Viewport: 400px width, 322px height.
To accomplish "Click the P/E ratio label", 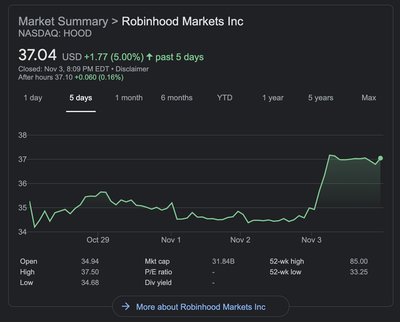I will pos(158,272).
